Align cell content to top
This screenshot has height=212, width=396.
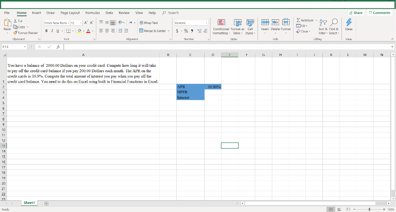click(x=101, y=23)
